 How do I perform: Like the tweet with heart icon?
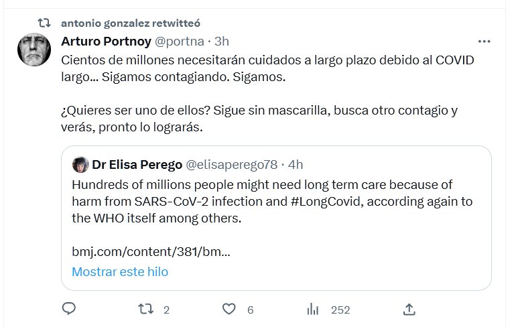pyautogui.click(x=229, y=309)
